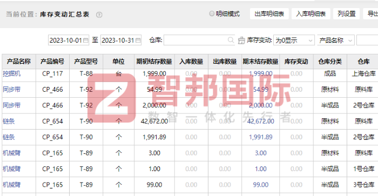Select opening quantity 99.00 cell
The width and height of the screenshot is (378, 196).
(x=154, y=185)
